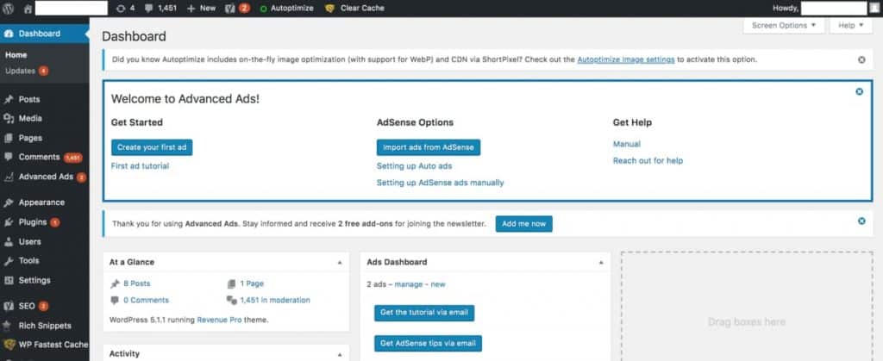The width and height of the screenshot is (883, 361).
Task: Click Get the tutorial via email
Action: point(424,314)
